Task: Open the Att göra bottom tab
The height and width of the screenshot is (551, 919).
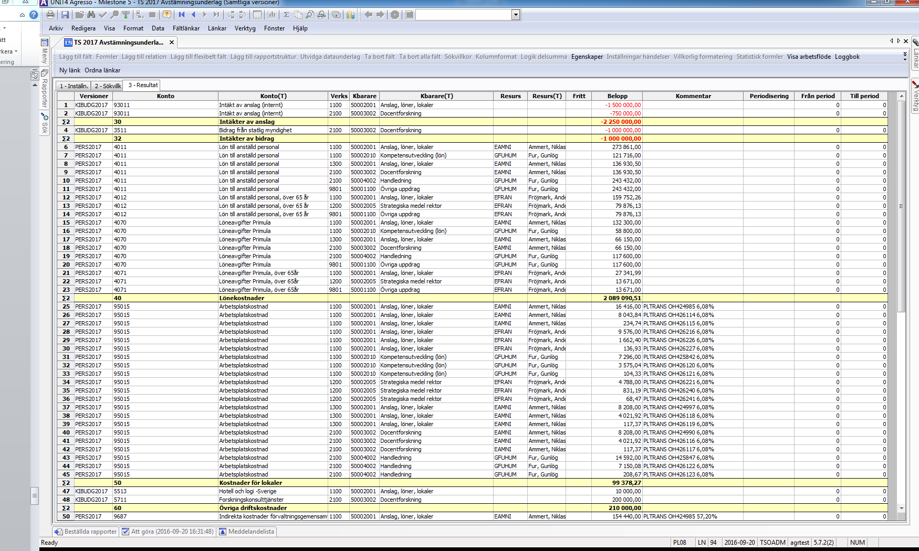Action: [168, 532]
